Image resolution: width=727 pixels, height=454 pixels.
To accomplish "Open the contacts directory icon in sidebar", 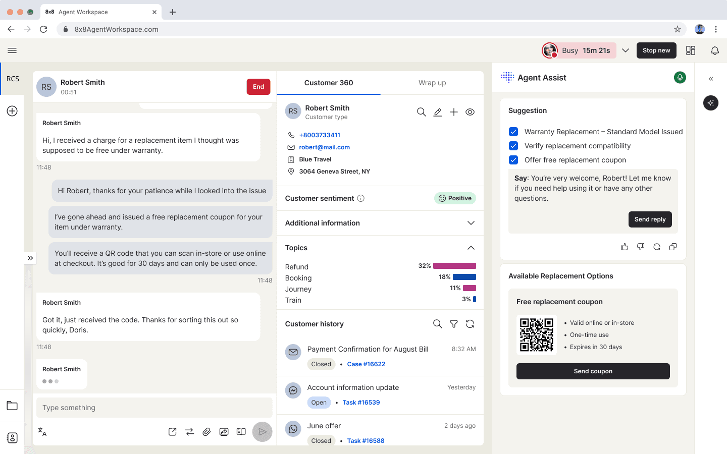I will tap(12, 438).
